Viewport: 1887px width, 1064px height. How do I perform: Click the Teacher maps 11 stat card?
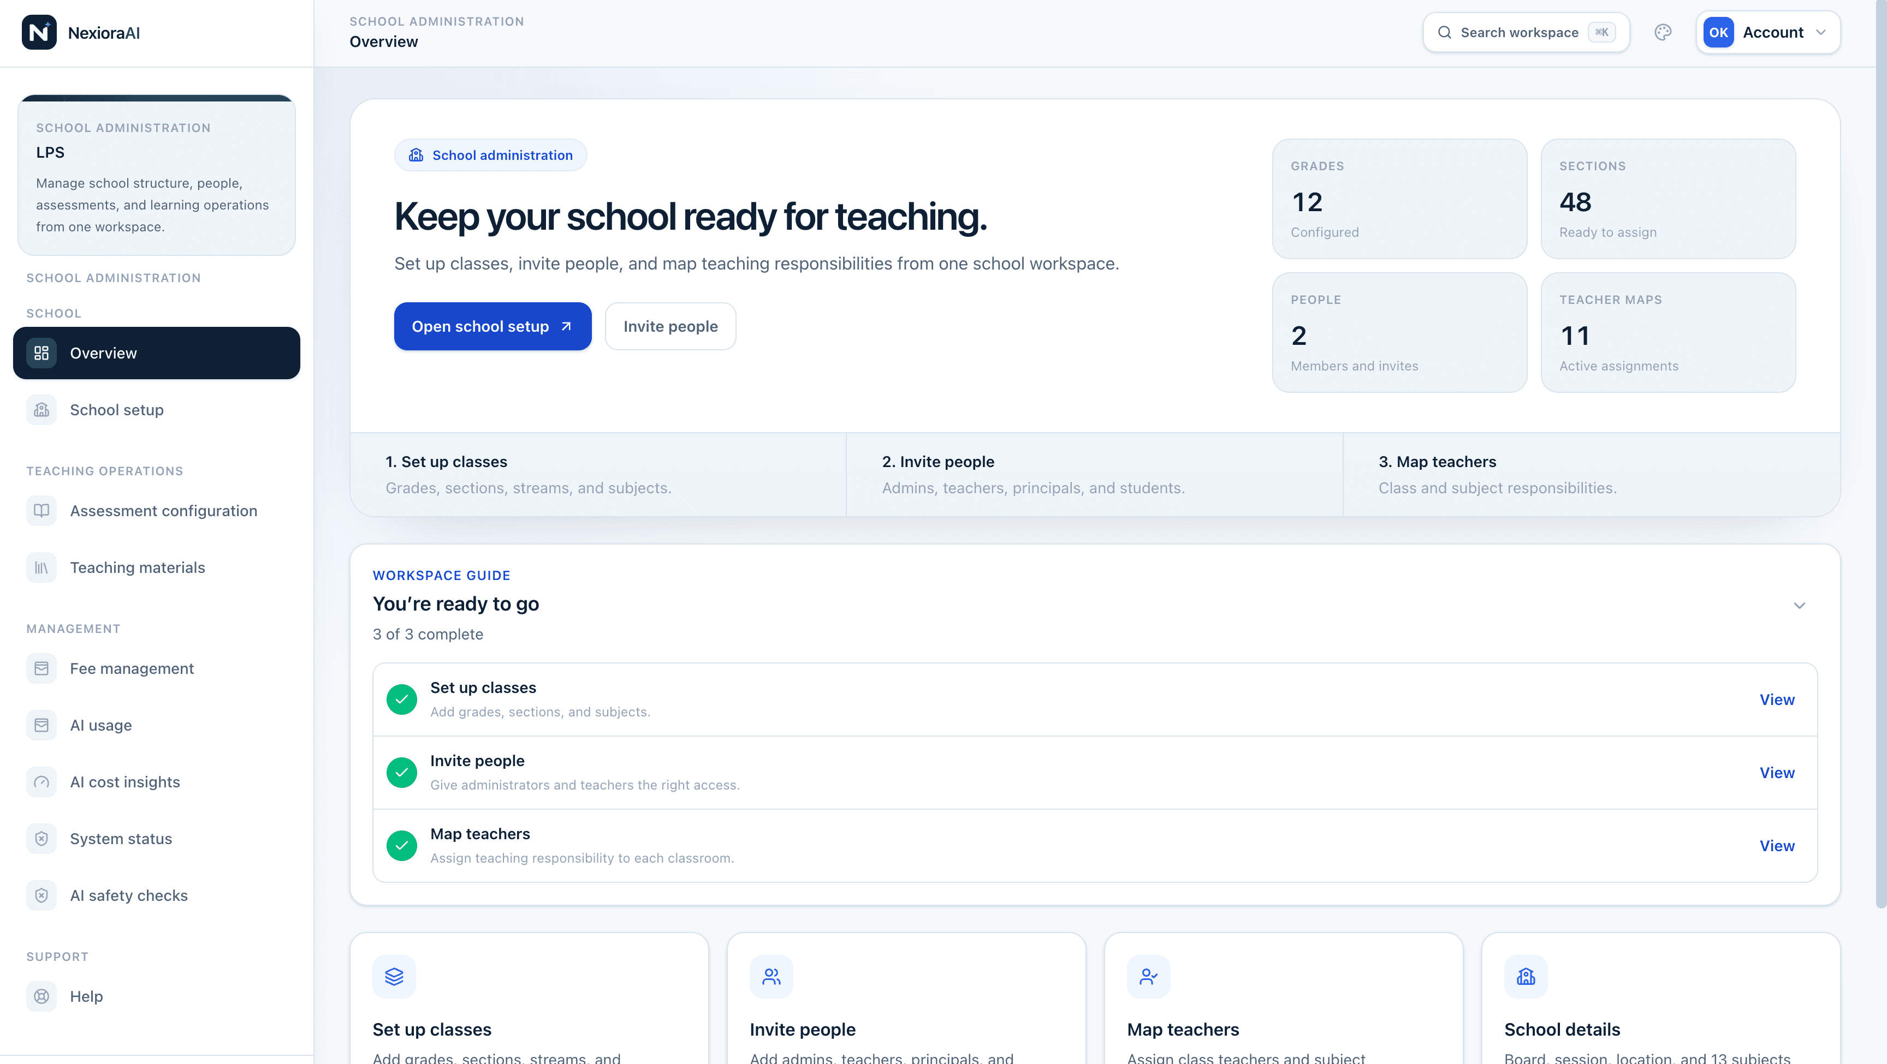(1668, 332)
